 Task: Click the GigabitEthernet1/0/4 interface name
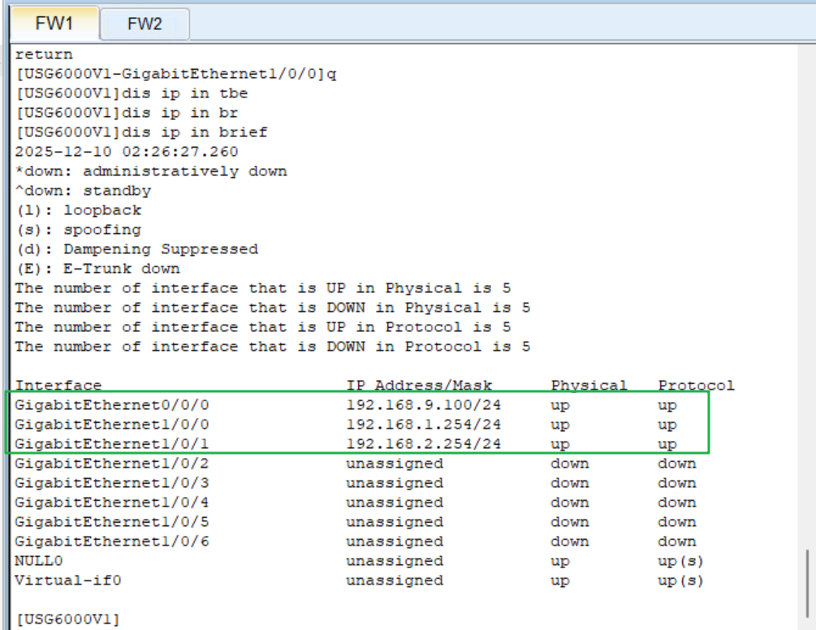pyautogui.click(x=112, y=503)
